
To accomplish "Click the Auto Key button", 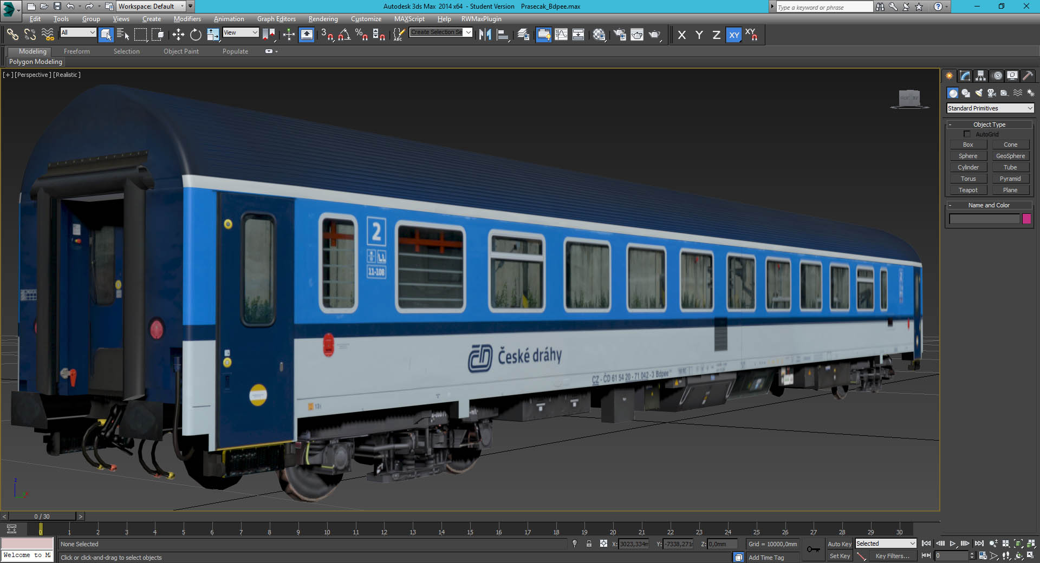I will tap(840, 544).
